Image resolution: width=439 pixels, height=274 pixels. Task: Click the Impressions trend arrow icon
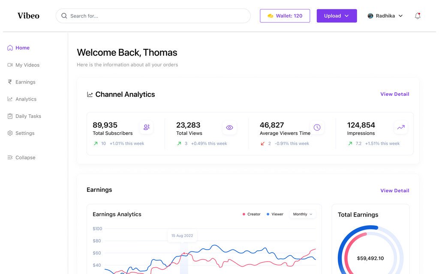401,127
